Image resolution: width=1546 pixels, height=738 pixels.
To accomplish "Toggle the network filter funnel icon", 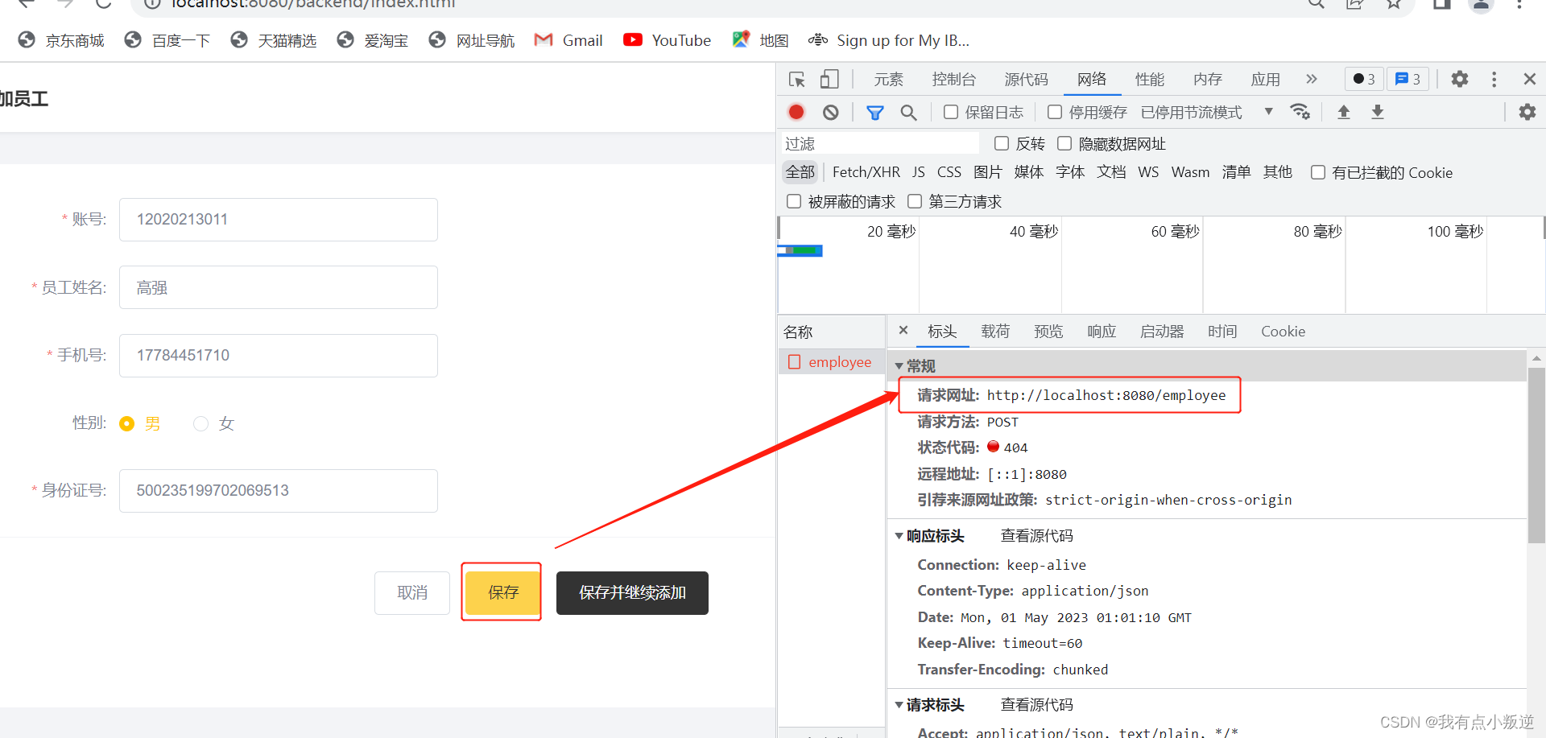I will [874, 113].
